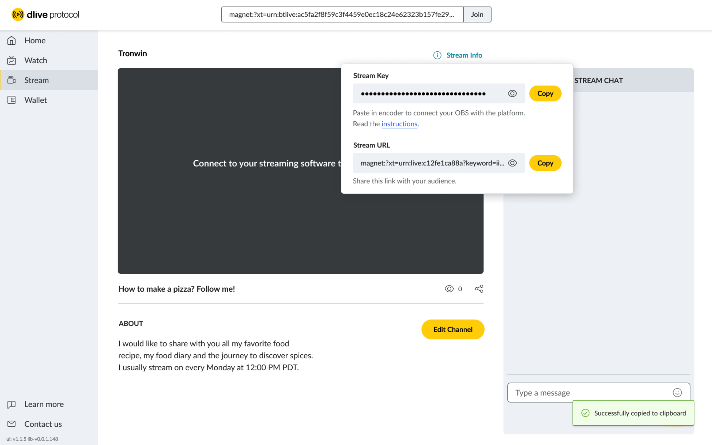Click the Stream camera icon in sidebar
This screenshot has height=445, width=712.
pos(12,80)
